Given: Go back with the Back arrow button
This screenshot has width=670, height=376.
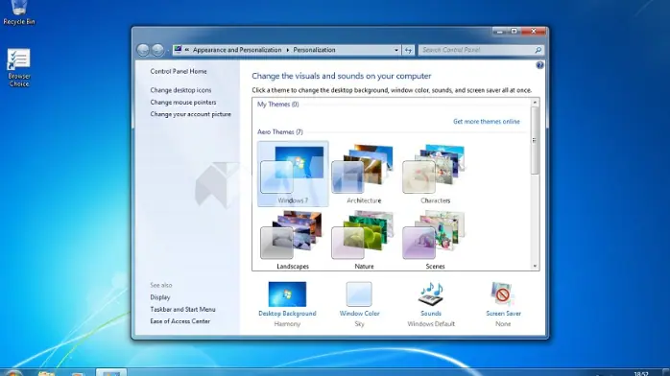Looking at the screenshot, I should (x=143, y=50).
